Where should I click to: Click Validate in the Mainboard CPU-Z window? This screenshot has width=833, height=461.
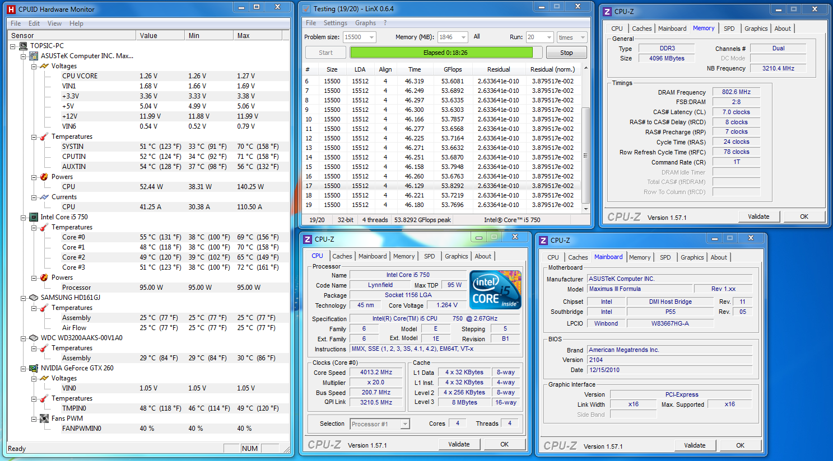point(695,445)
